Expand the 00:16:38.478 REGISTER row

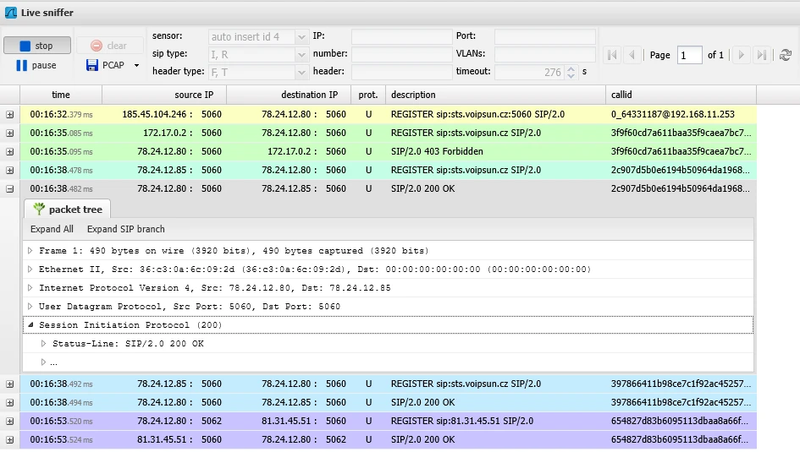tap(9, 170)
